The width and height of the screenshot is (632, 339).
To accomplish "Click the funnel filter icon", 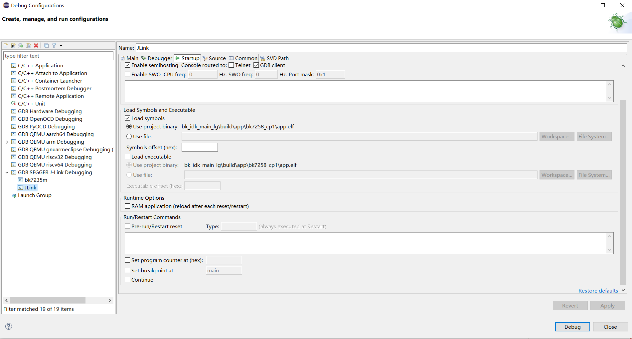I will point(54,45).
